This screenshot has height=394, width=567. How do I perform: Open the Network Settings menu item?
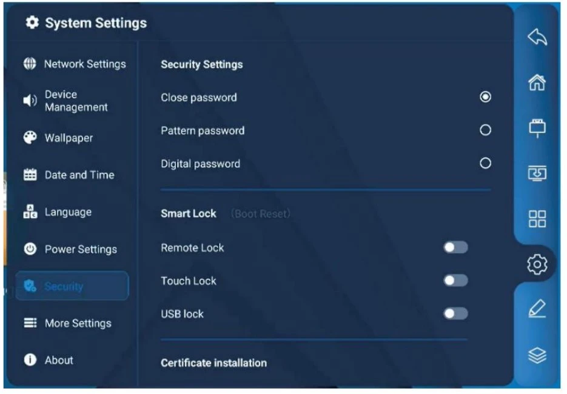72,64
